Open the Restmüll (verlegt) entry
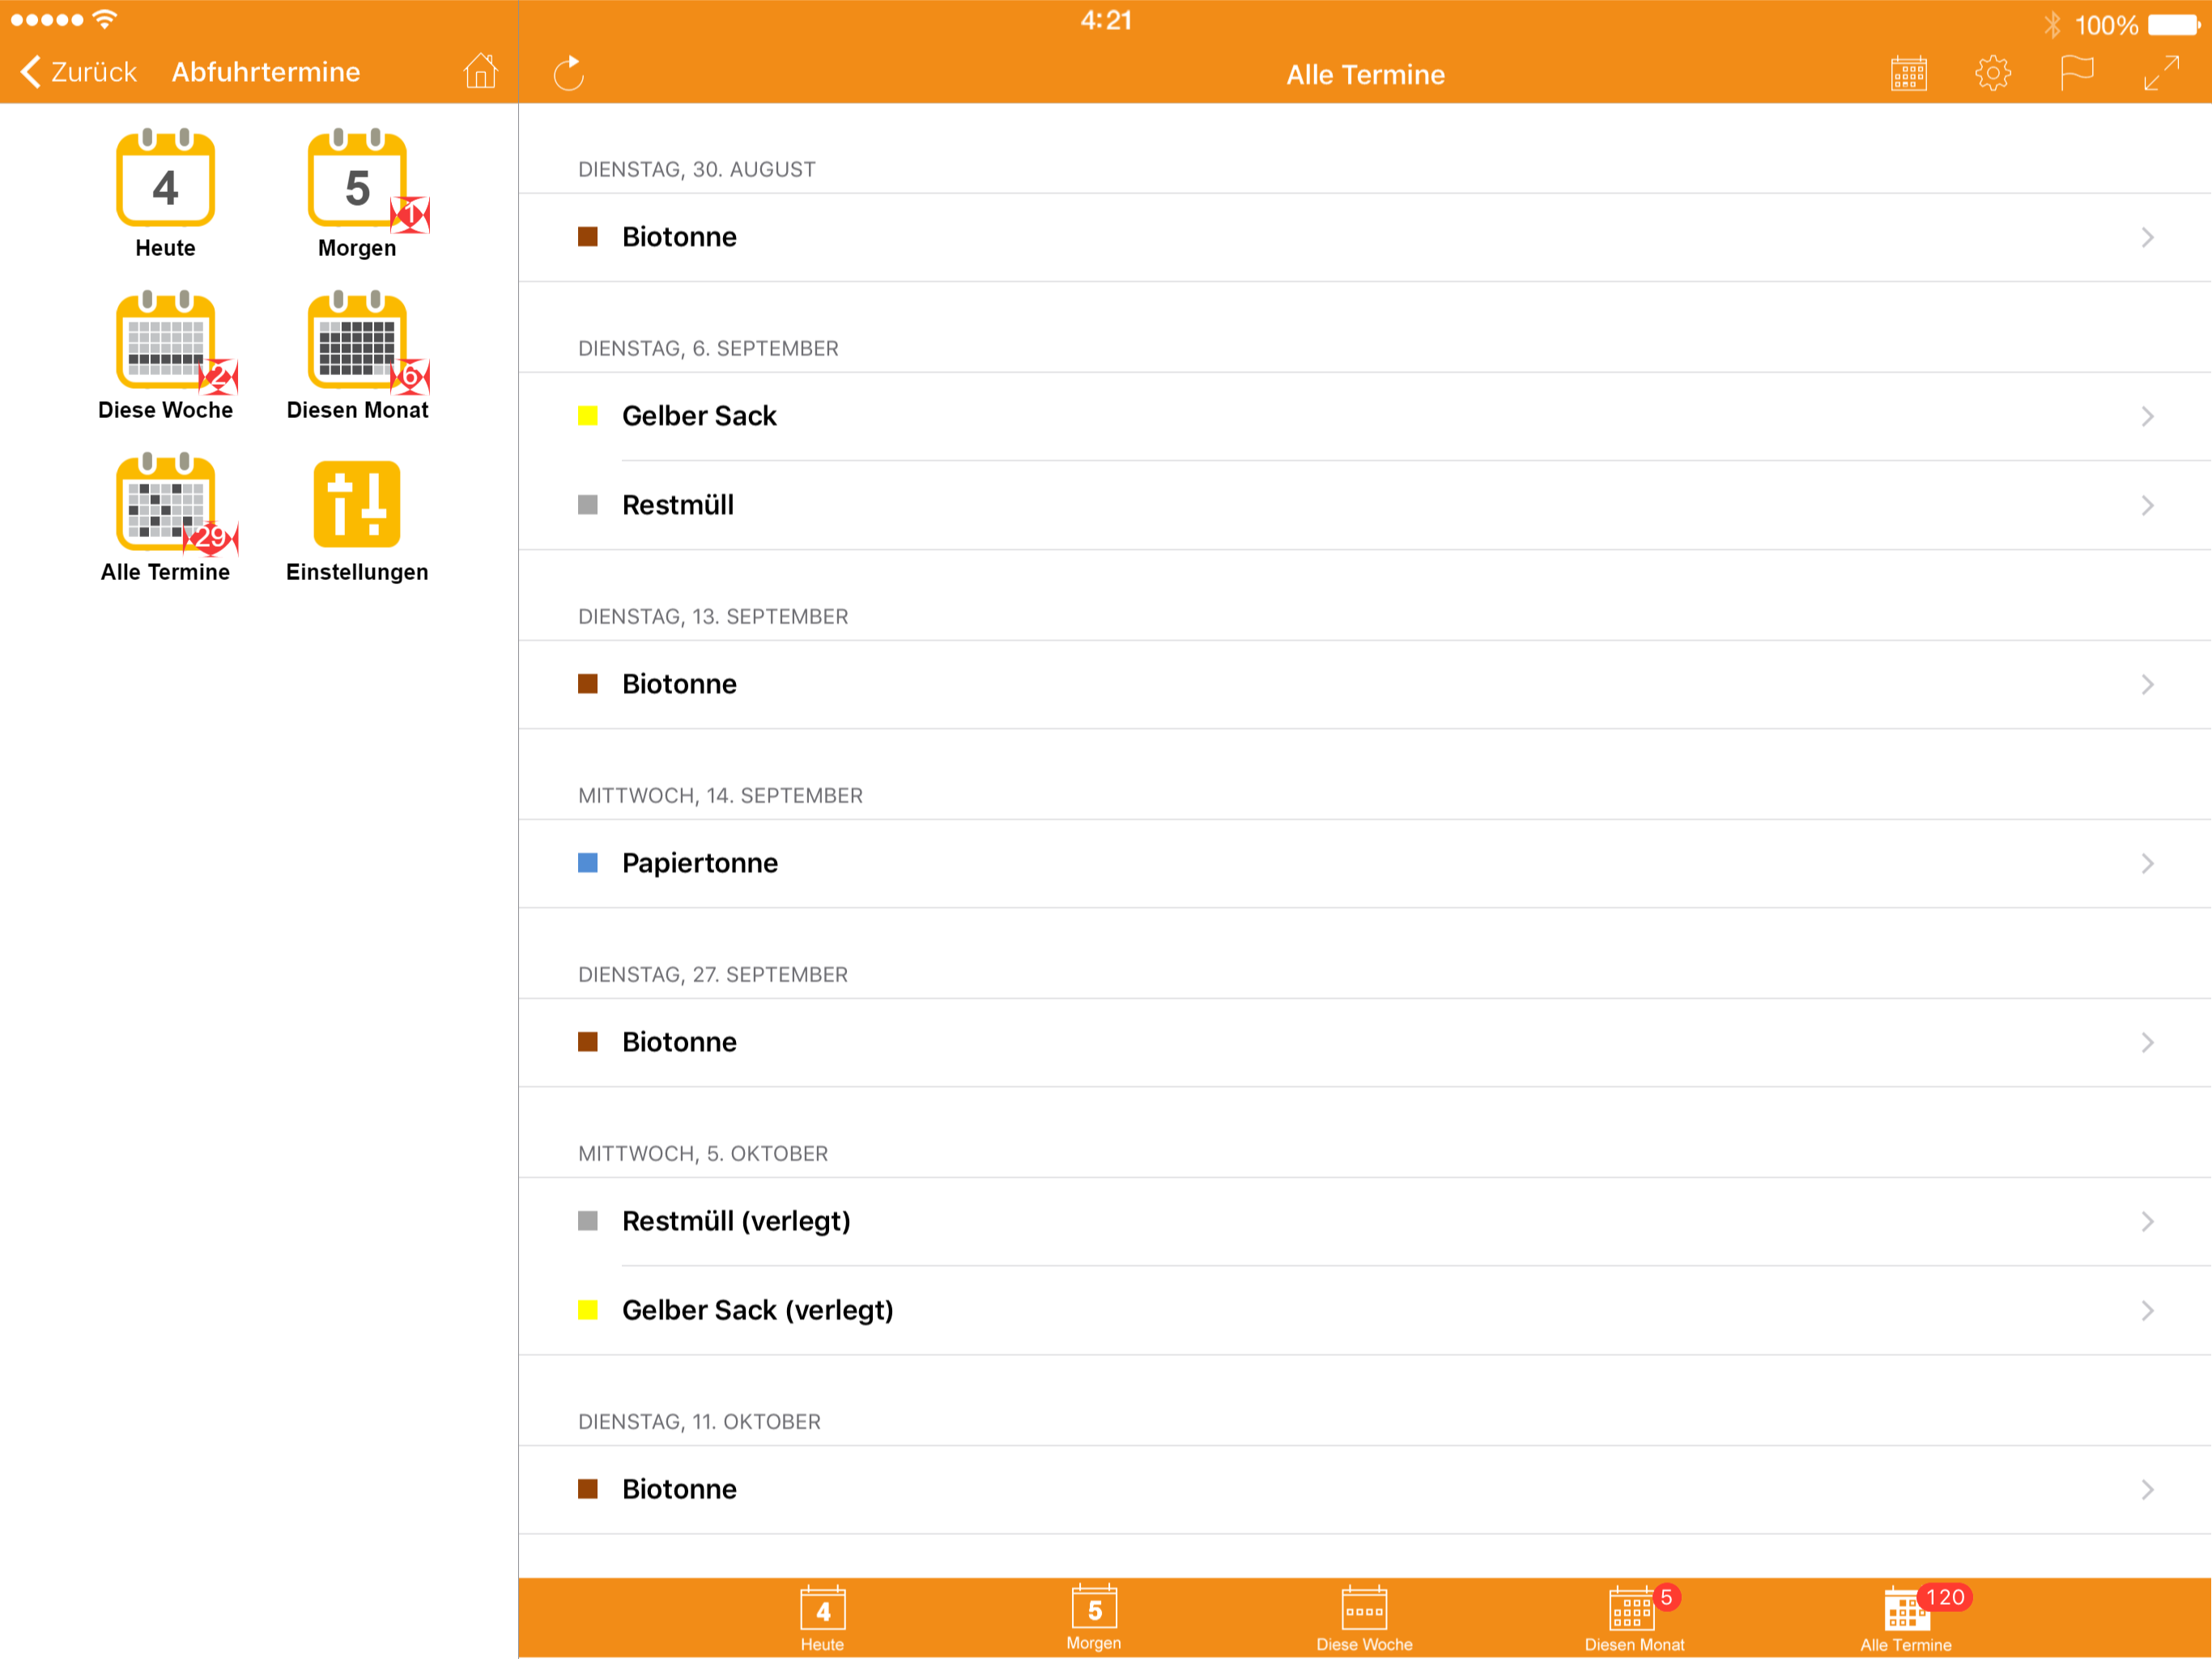Image resolution: width=2212 pixels, height=1659 pixels. (1365, 1222)
